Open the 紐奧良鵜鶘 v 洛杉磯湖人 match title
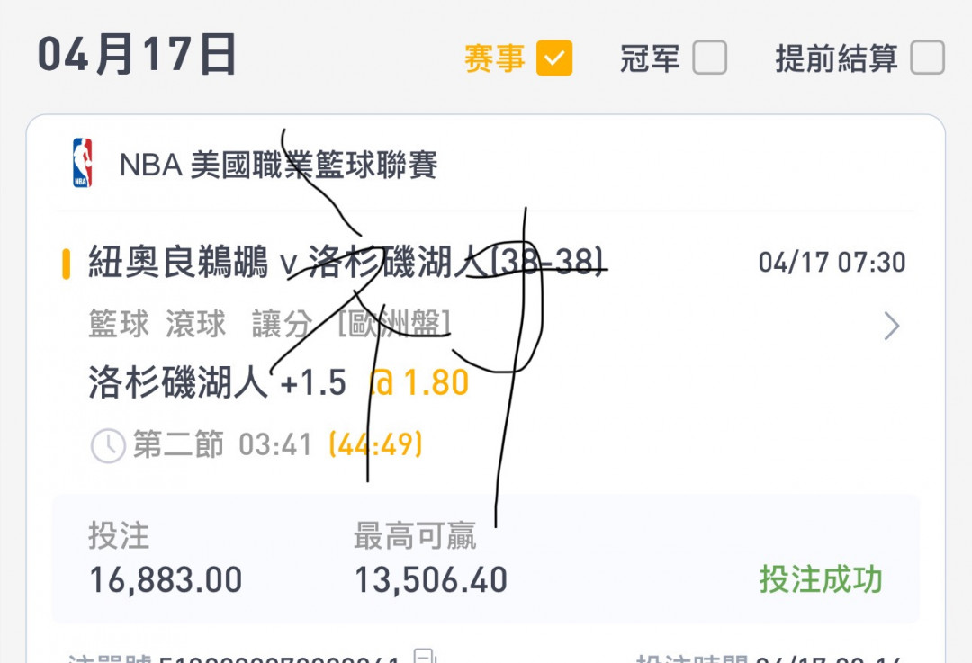 coord(346,262)
